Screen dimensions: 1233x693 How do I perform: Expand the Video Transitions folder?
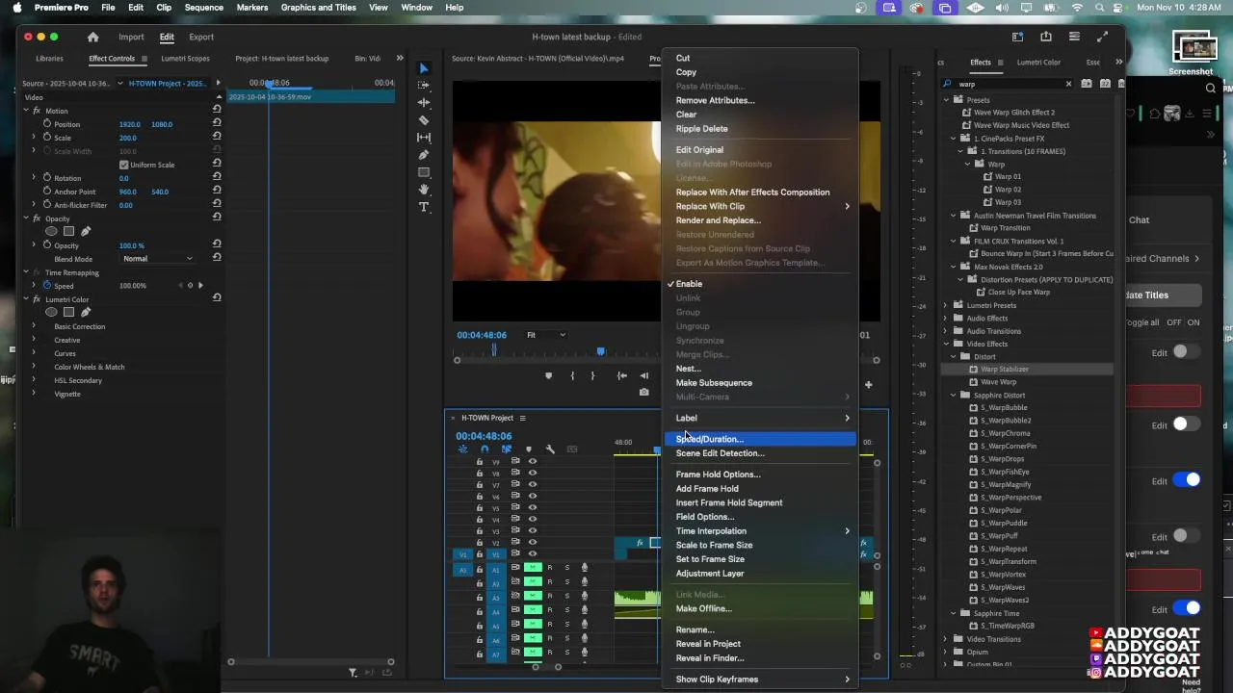click(x=946, y=639)
